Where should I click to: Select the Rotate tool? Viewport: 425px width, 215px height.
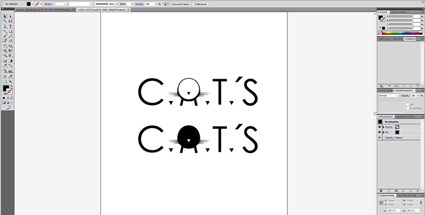(5, 45)
